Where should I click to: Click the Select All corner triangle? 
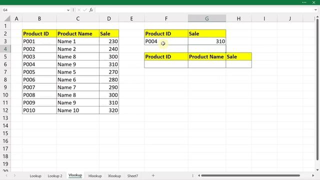(7, 19)
